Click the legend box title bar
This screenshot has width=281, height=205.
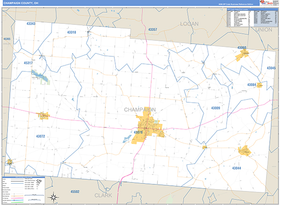[24, 177]
